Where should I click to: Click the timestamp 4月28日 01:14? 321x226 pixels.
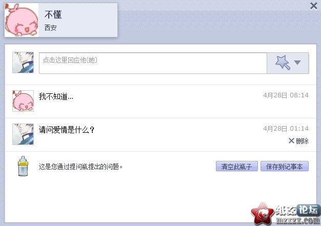tap(286, 129)
